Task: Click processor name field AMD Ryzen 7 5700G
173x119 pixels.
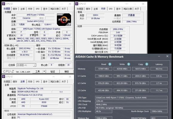Action: [36, 15]
